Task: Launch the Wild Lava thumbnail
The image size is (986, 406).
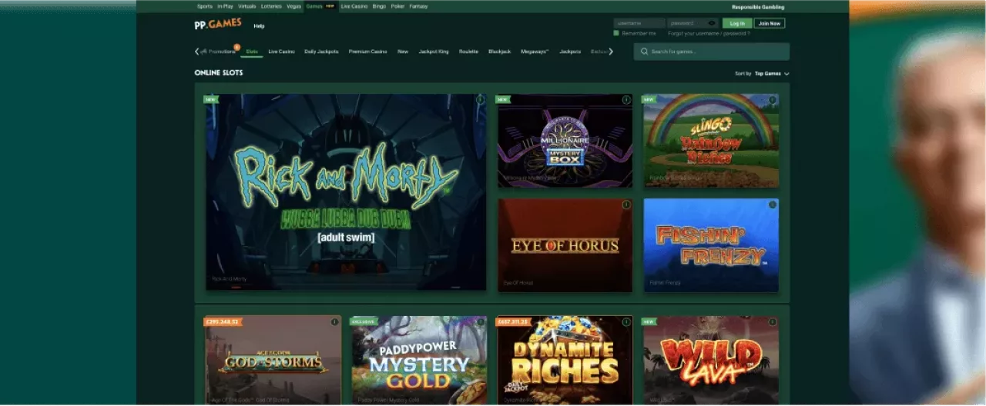Action: point(711,360)
